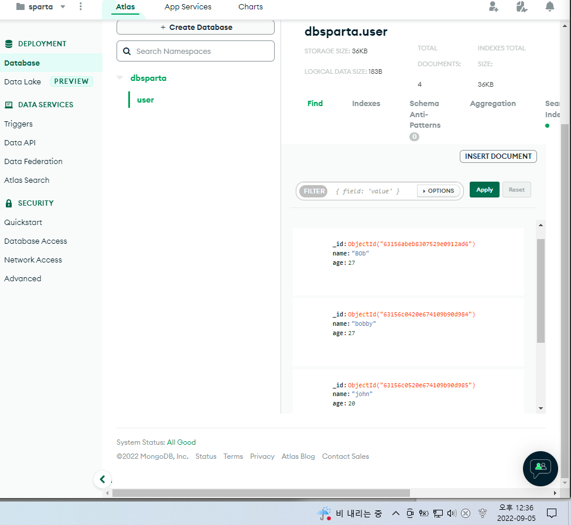Open the Status footer link
The height and width of the screenshot is (525, 571).
point(206,456)
